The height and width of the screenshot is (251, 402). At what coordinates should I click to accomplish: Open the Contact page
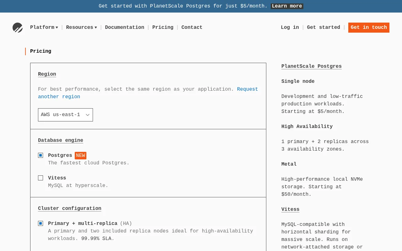192,28
